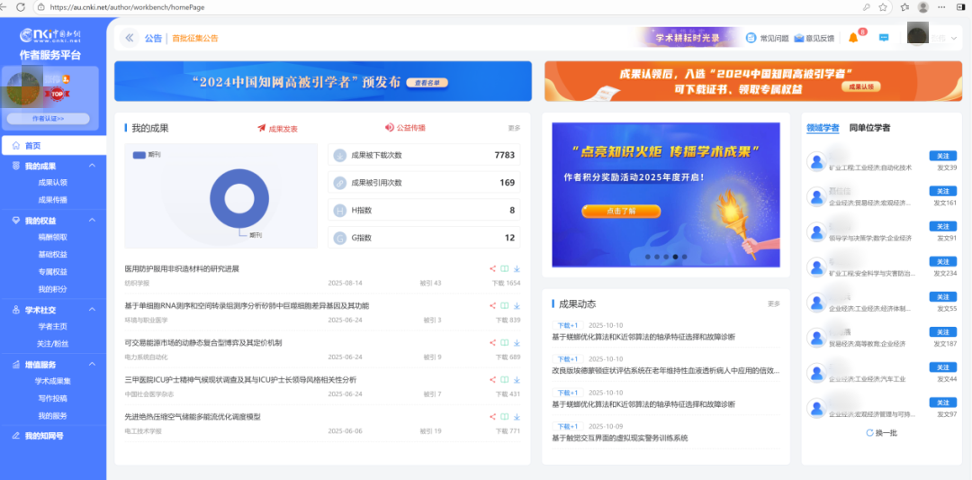Select the fourth carousel dot indicator

click(676, 257)
